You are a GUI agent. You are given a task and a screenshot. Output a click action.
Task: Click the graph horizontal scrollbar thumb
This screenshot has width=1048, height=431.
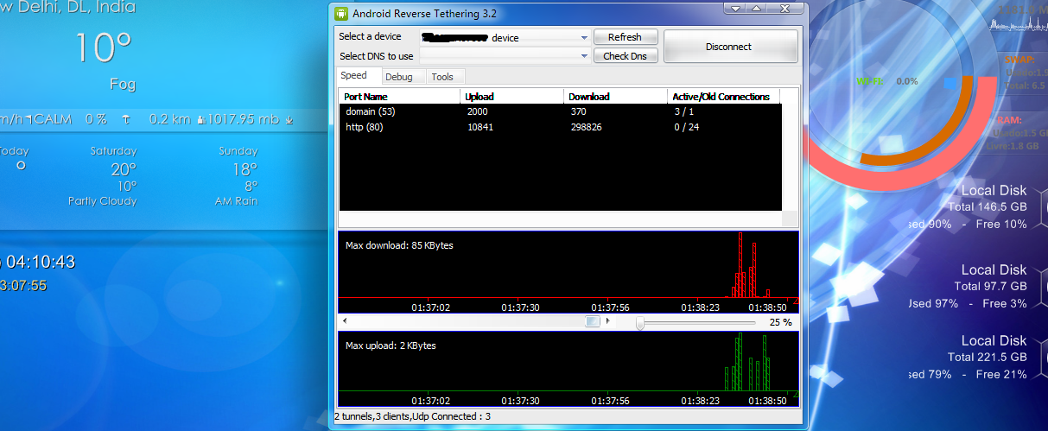click(x=592, y=322)
